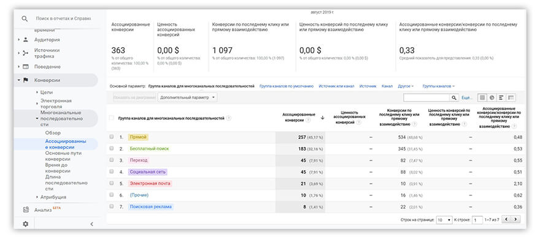Click the Прямой channel label

click(138, 137)
